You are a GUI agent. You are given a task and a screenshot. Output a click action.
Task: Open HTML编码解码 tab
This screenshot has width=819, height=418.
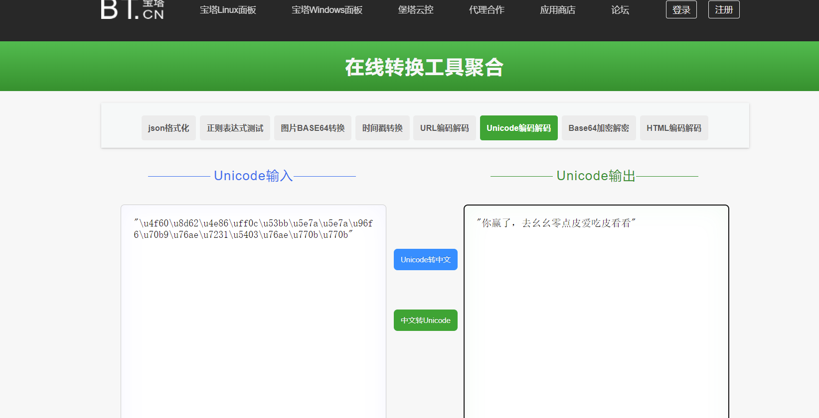[674, 128]
